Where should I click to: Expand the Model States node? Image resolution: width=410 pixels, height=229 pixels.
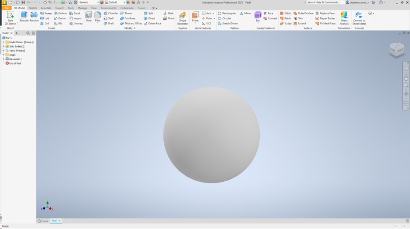[x=4, y=42]
